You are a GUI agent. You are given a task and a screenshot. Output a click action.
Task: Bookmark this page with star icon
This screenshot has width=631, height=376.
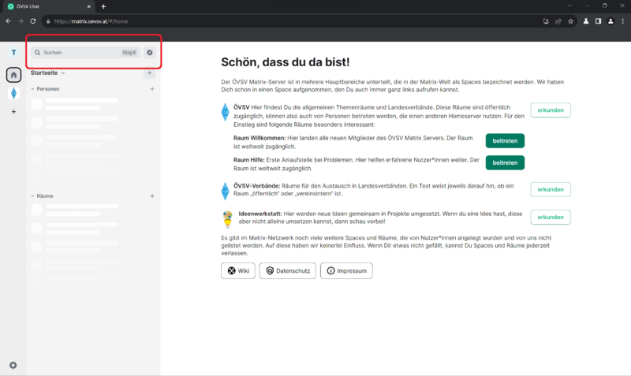pos(570,21)
